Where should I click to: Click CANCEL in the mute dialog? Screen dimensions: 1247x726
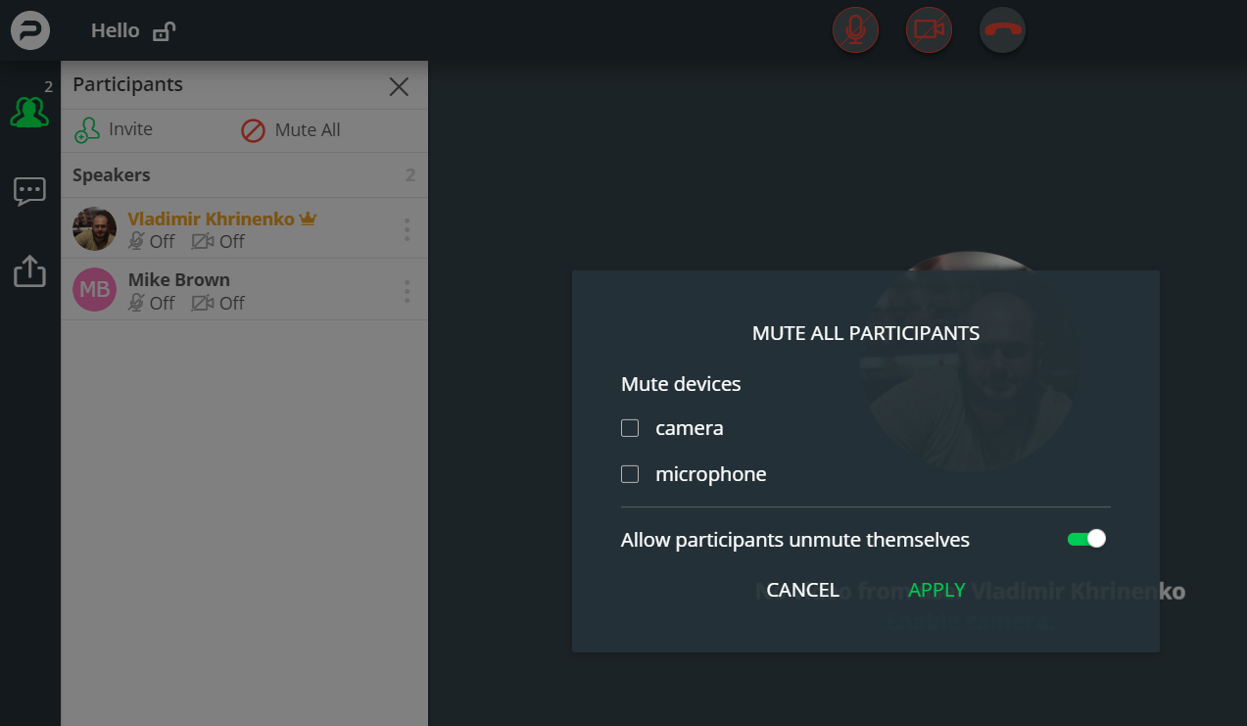802,590
